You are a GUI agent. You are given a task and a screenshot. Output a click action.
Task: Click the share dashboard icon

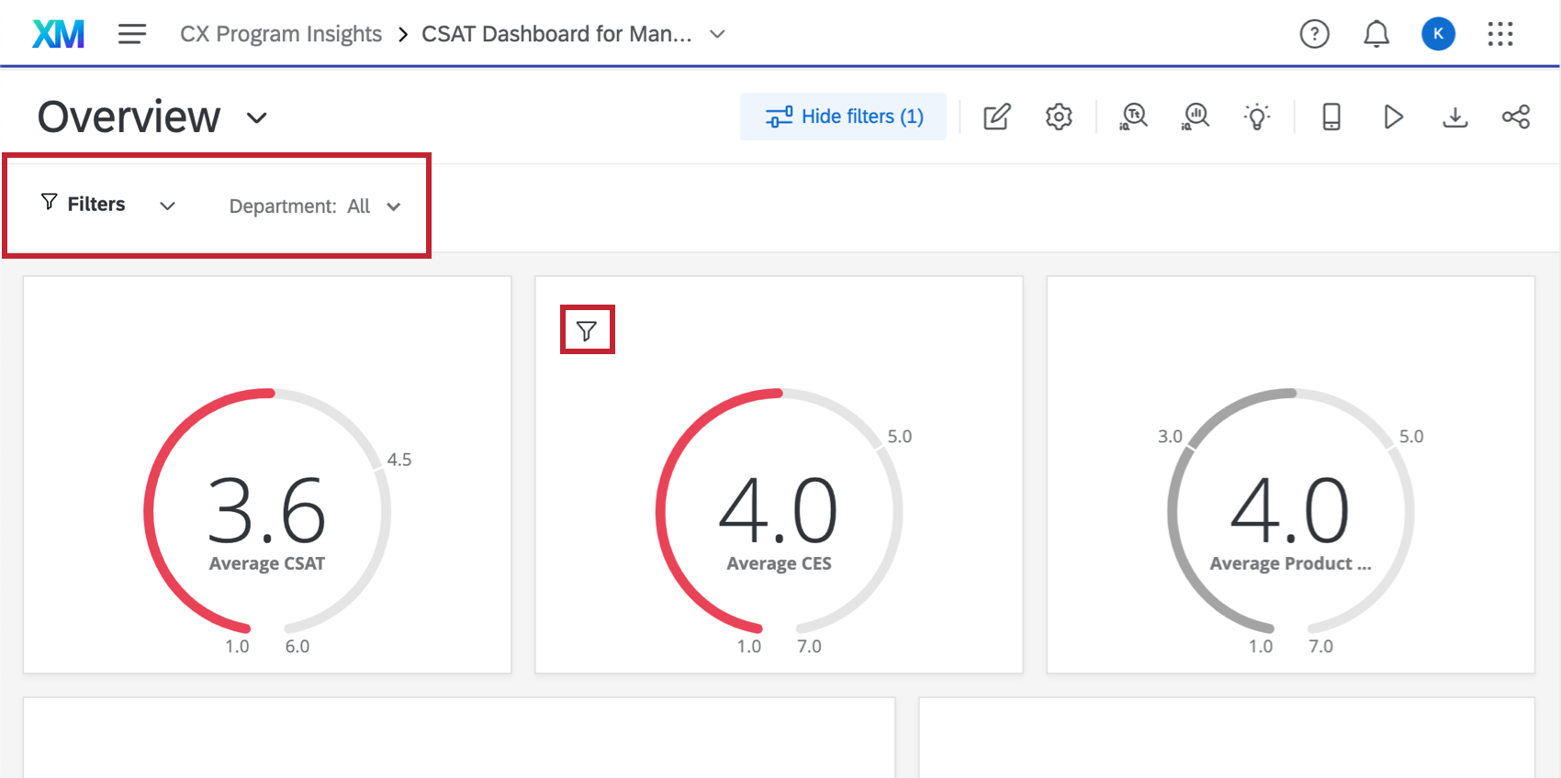click(x=1516, y=117)
